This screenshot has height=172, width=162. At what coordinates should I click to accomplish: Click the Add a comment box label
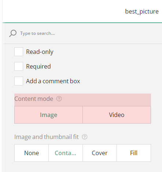click(53, 81)
